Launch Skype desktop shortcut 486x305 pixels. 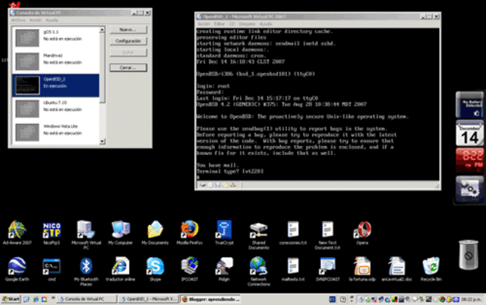tap(155, 269)
